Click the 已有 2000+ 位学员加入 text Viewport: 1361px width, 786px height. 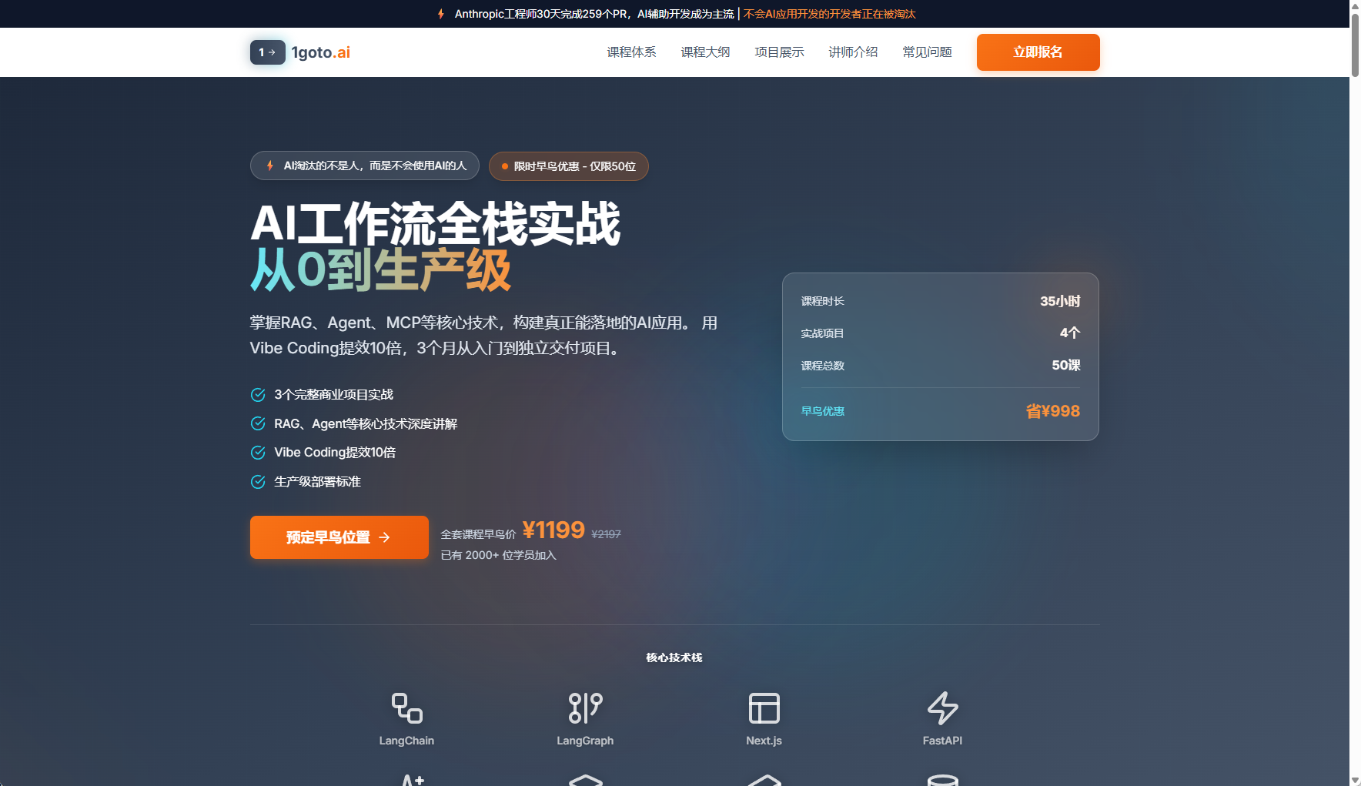[498, 555]
